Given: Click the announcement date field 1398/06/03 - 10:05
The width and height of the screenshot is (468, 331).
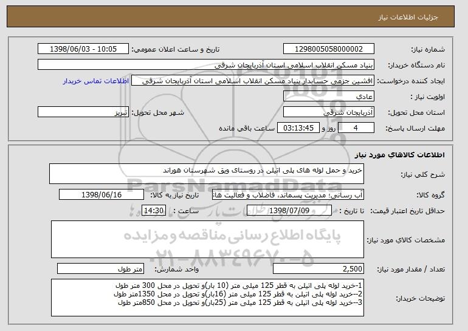Looking at the screenshot, I should click(x=83, y=49).
